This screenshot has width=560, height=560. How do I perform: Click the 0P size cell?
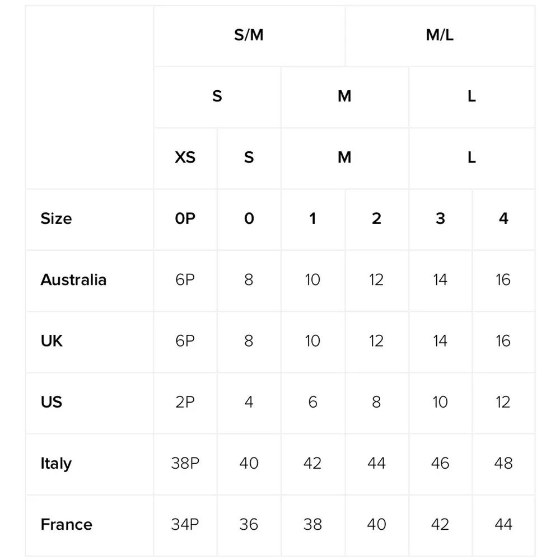(x=185, y=218)
